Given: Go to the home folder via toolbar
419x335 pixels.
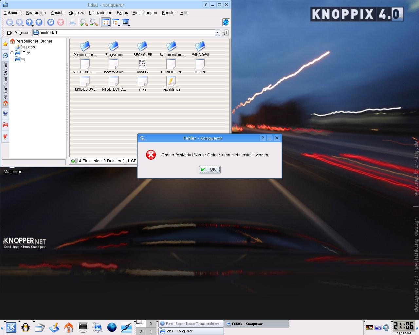Looking at the screenshot, I should pyautogui.click(x=39, y=22).
